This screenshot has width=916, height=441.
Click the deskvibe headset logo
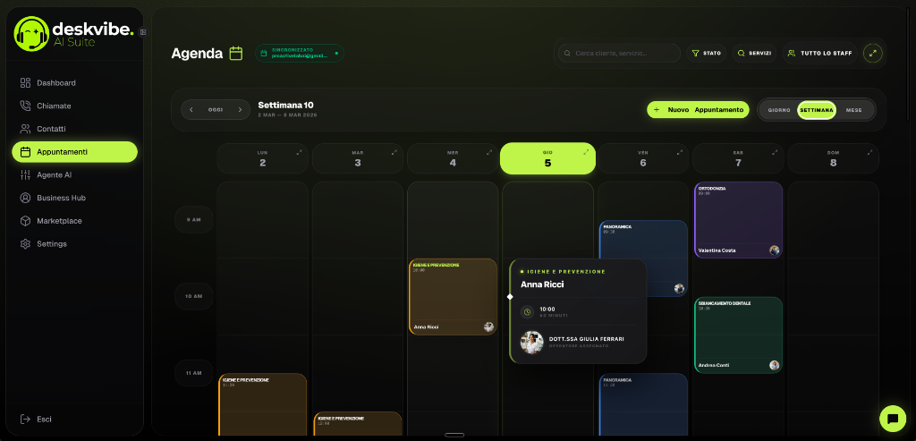point(31,33)
